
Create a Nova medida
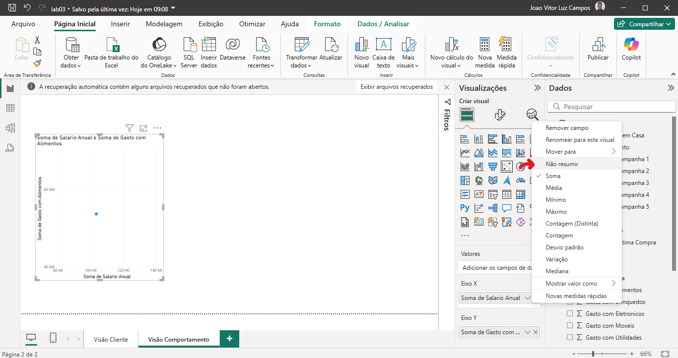pyautogui.click(x=485, y=53)
